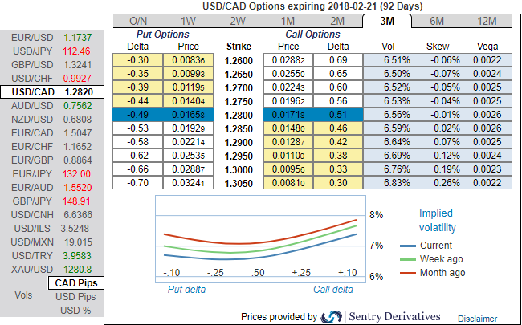Switch pricing to USD Pips
Screen dimensions: 522x325
[x=75, y=297]
